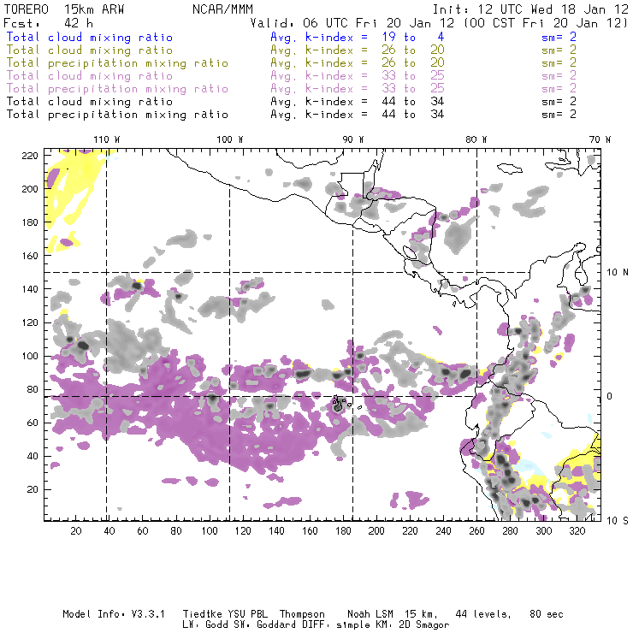
Task: Click the '110 W' longitude label
Action: [x=107, y=139]
